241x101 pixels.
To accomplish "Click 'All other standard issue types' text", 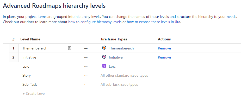I will click(124, 75).
